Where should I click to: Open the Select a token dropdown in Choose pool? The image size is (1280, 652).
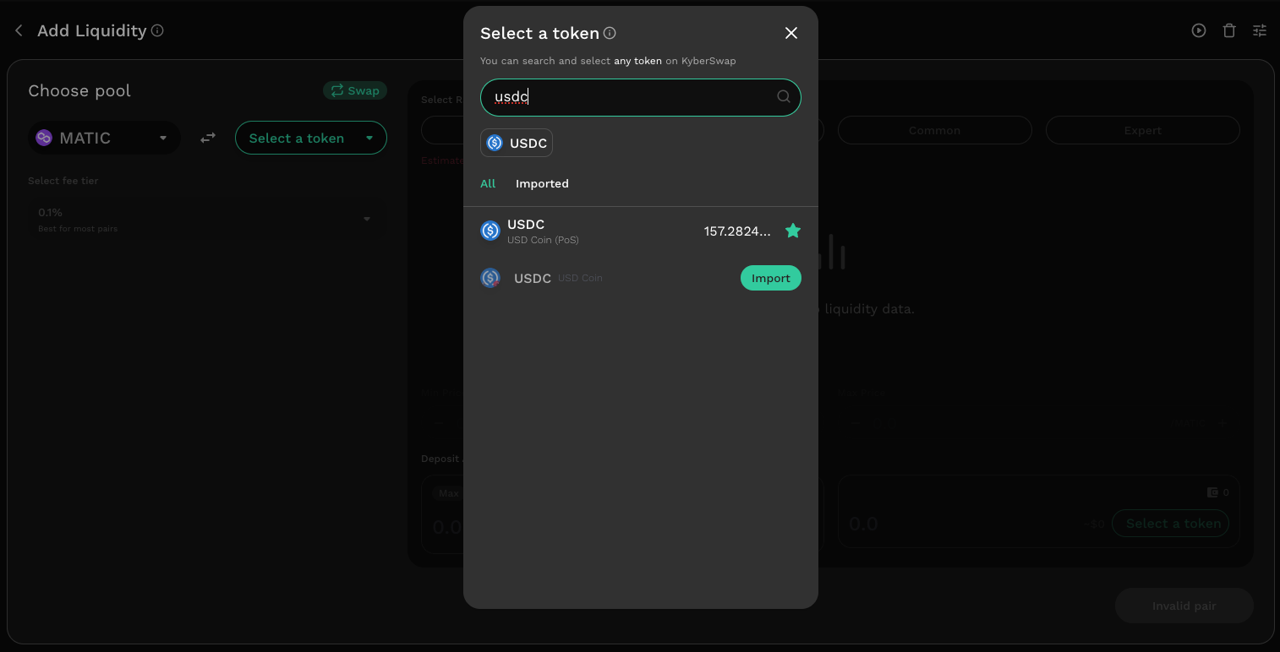click(x=311, y=138)
